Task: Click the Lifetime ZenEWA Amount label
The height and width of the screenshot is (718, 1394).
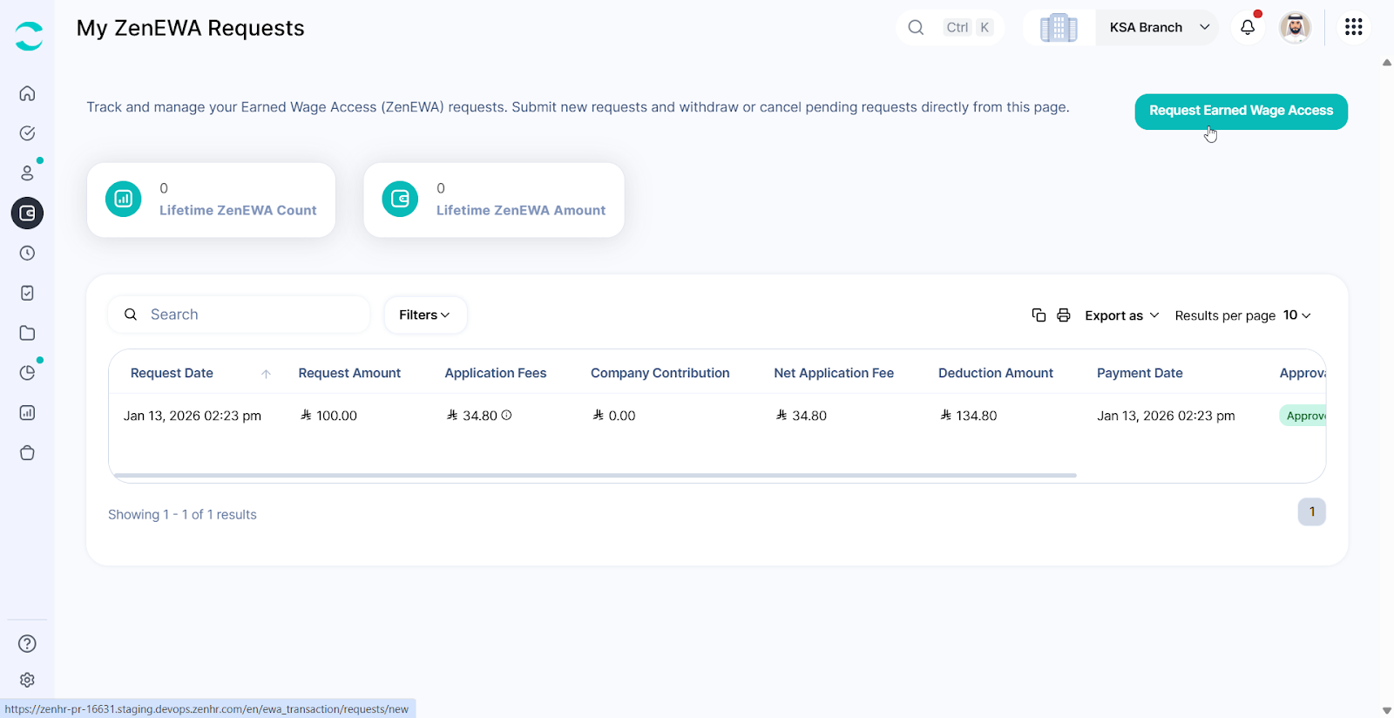Action: (x=521, y=210)
